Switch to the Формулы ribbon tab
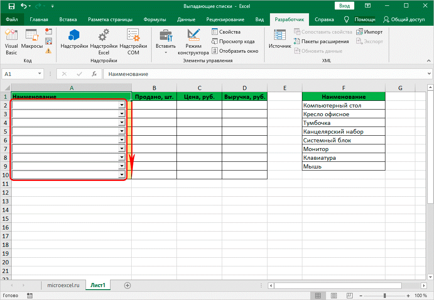The height and width of the screenshot is (300, 434). (x=154, y=20)
